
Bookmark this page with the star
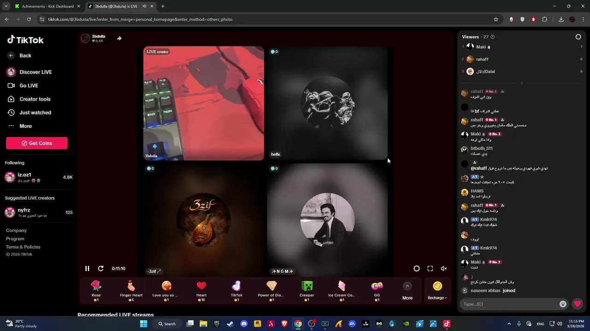pyautogui.click(x=496, y=19)
